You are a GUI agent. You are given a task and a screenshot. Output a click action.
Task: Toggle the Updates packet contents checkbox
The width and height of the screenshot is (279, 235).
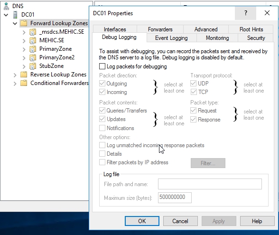pyautogui.click(x=102, y=119)
